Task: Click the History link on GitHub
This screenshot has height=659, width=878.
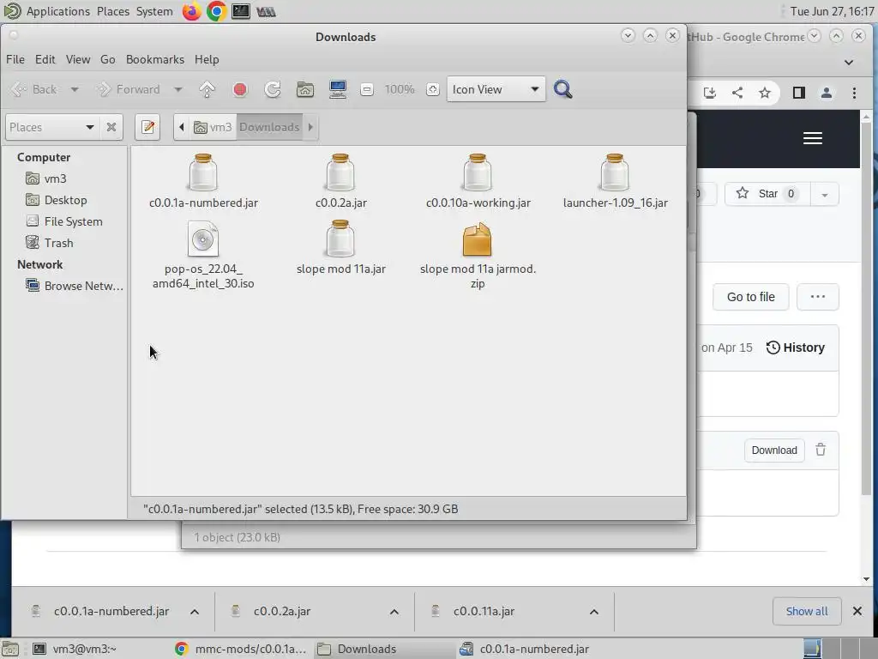Action: 796,348
